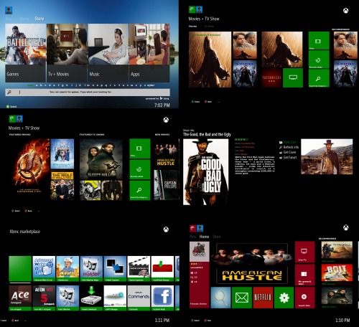Click Xbox logo in Shawshank screen
Image resolution: width=359 pixels, height=327 pixels.
(346, 11)
